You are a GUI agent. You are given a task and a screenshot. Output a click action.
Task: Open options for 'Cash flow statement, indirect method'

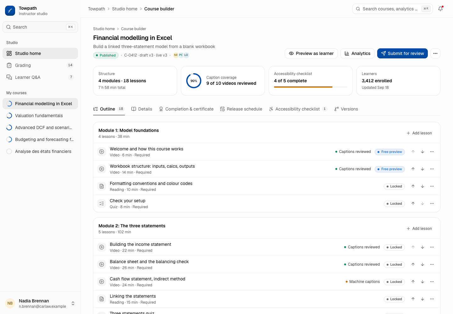pyautogui.click(x=432, y=282)
